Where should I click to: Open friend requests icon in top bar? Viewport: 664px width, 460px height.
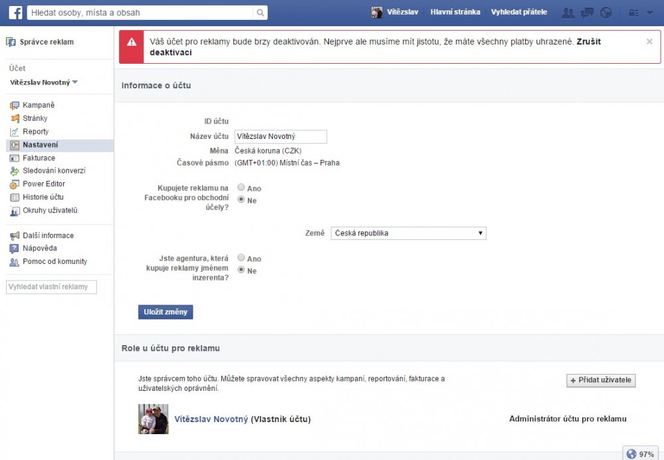pyautogui.click(x=568, y=13)
